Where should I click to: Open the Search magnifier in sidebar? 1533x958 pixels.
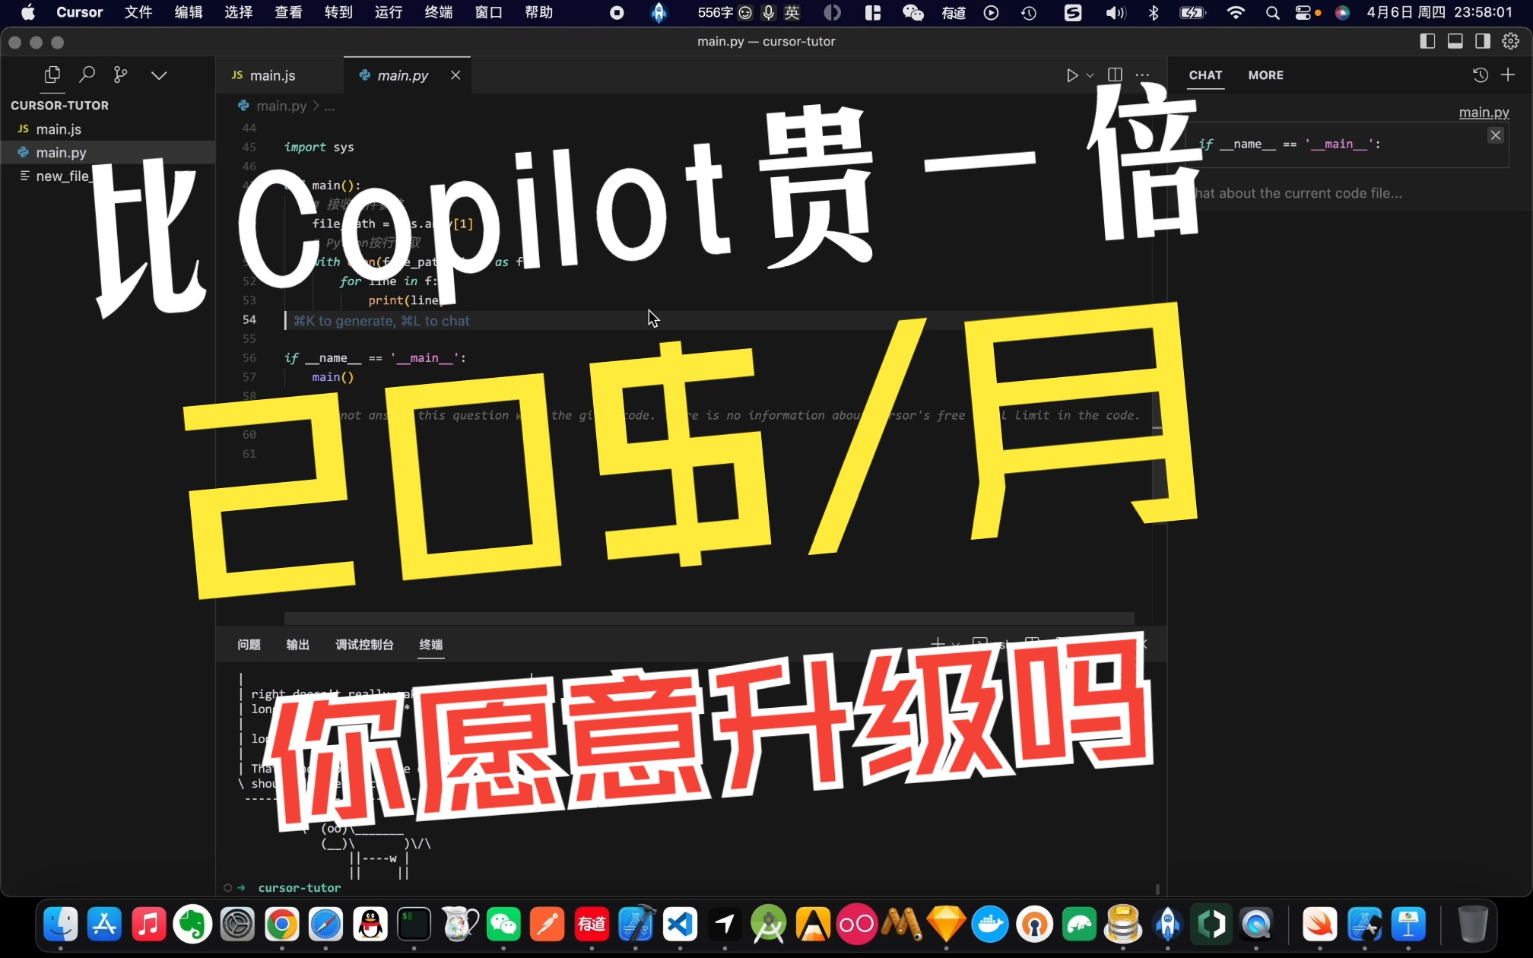coord(87,75)
